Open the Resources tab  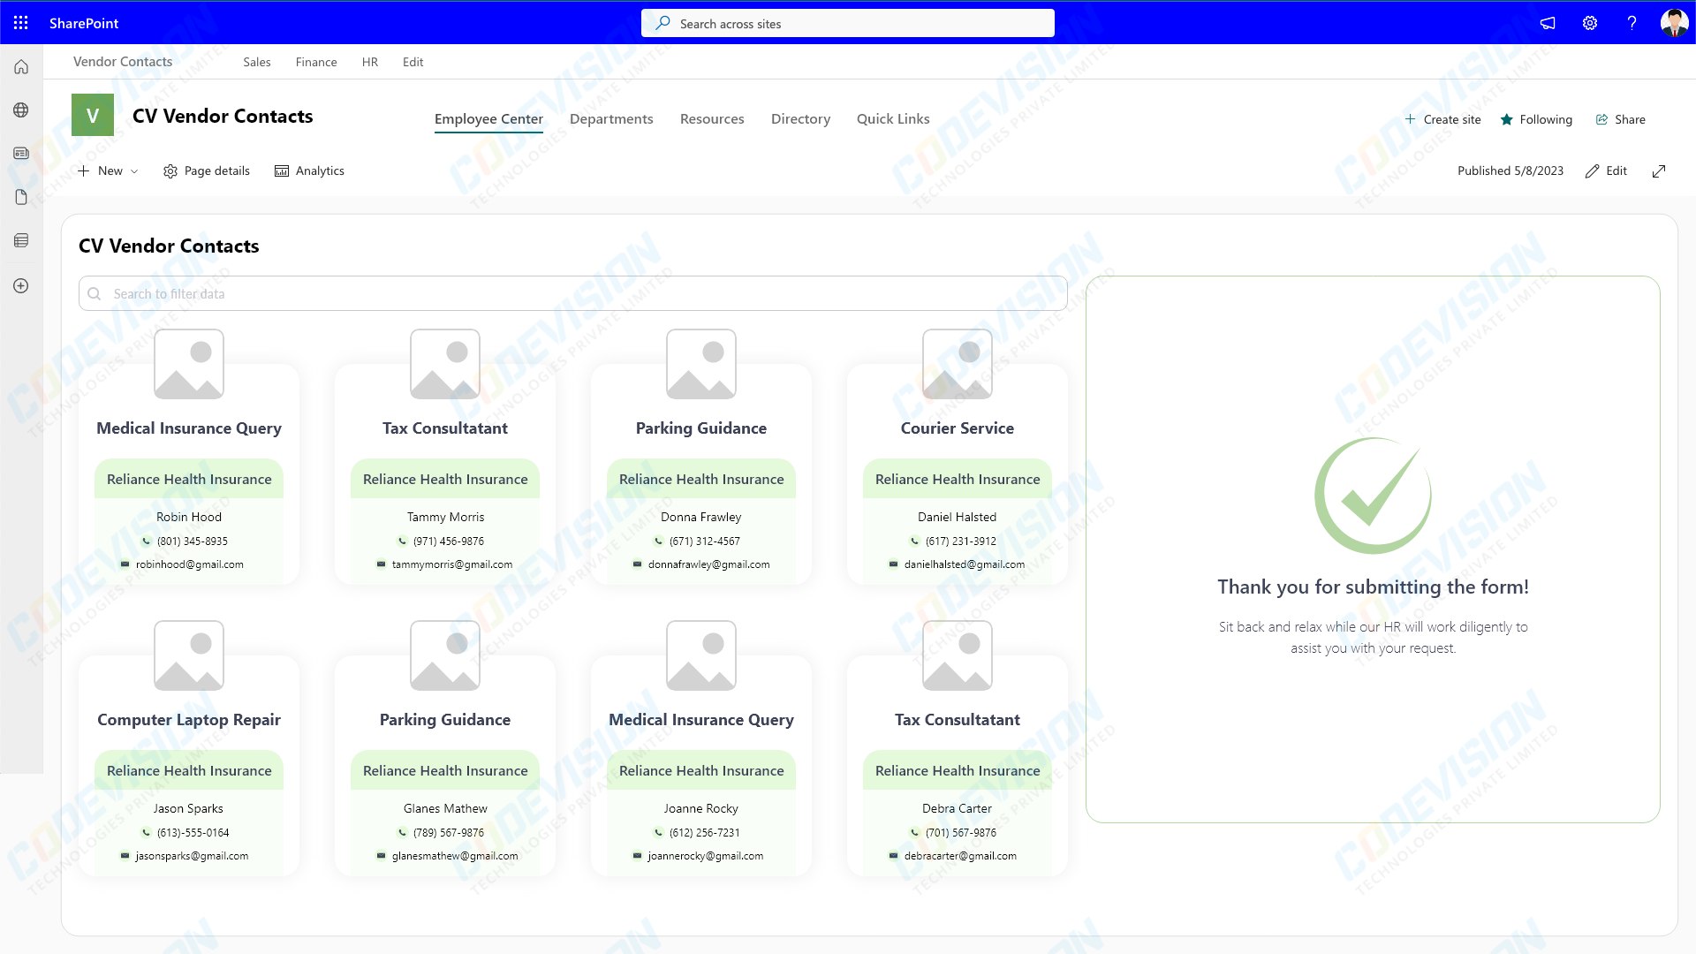[x=712, y=119]
